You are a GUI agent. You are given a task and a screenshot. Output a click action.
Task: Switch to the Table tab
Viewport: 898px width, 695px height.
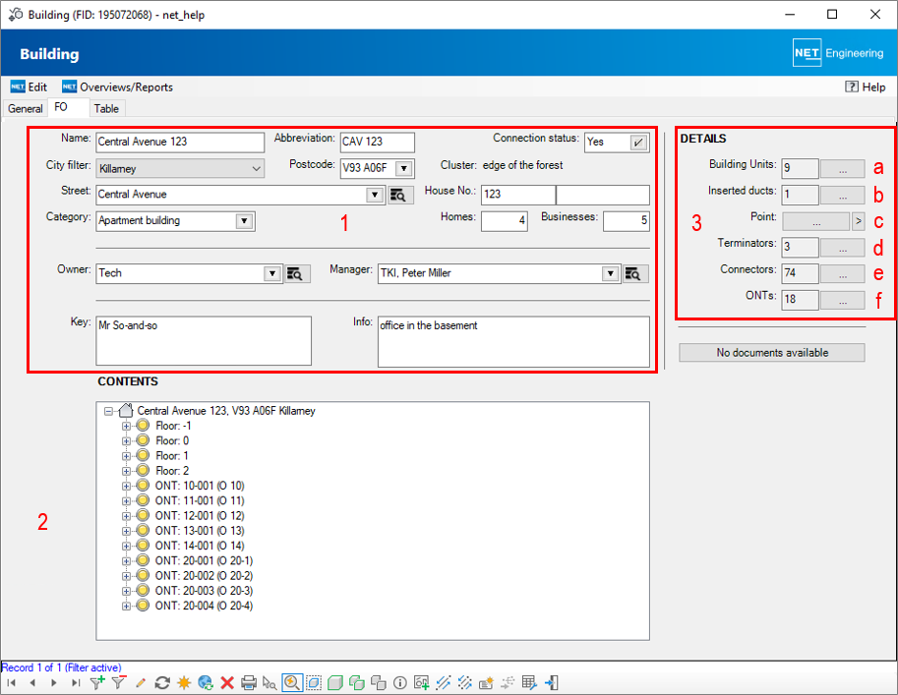tap(106, 109)
